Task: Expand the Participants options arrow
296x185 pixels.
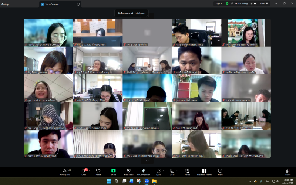Action: click(x=74, y=171)
